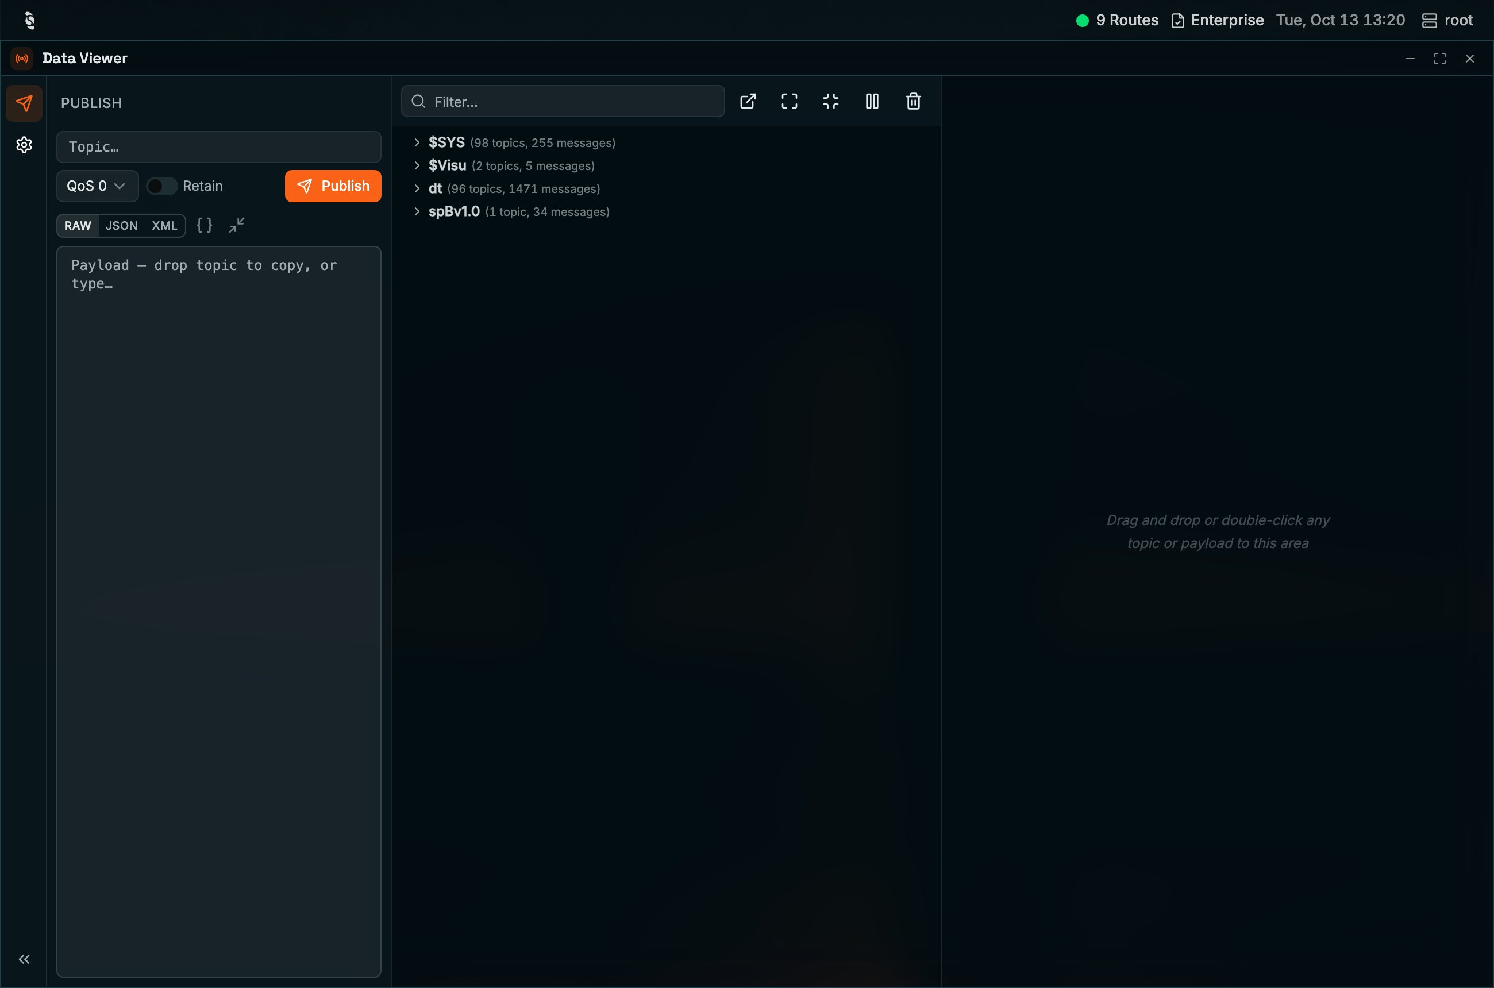1494x988 pixels.
Task: Click the 9 Routes status label
Action: pos(1127,20)
